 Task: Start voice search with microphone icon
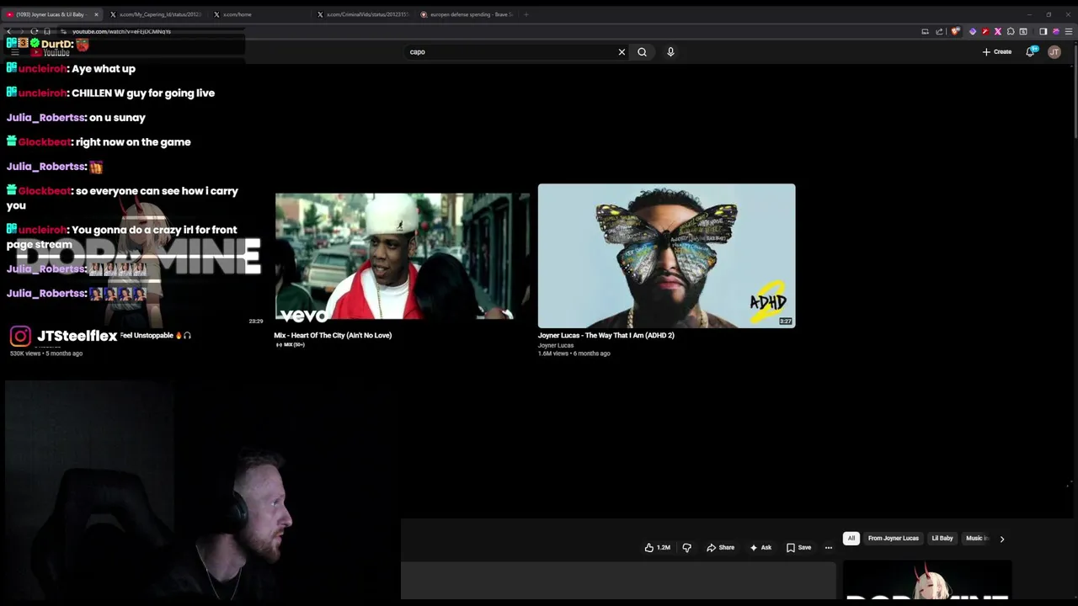pos(670,52)
